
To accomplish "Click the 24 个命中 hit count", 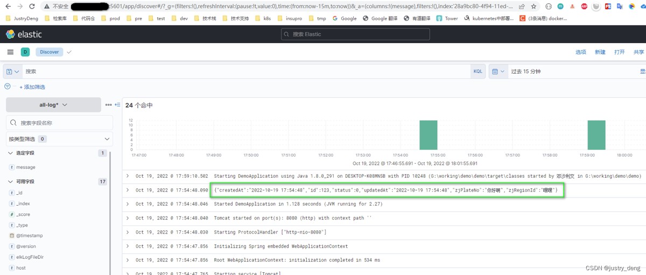I will (139, 105).
